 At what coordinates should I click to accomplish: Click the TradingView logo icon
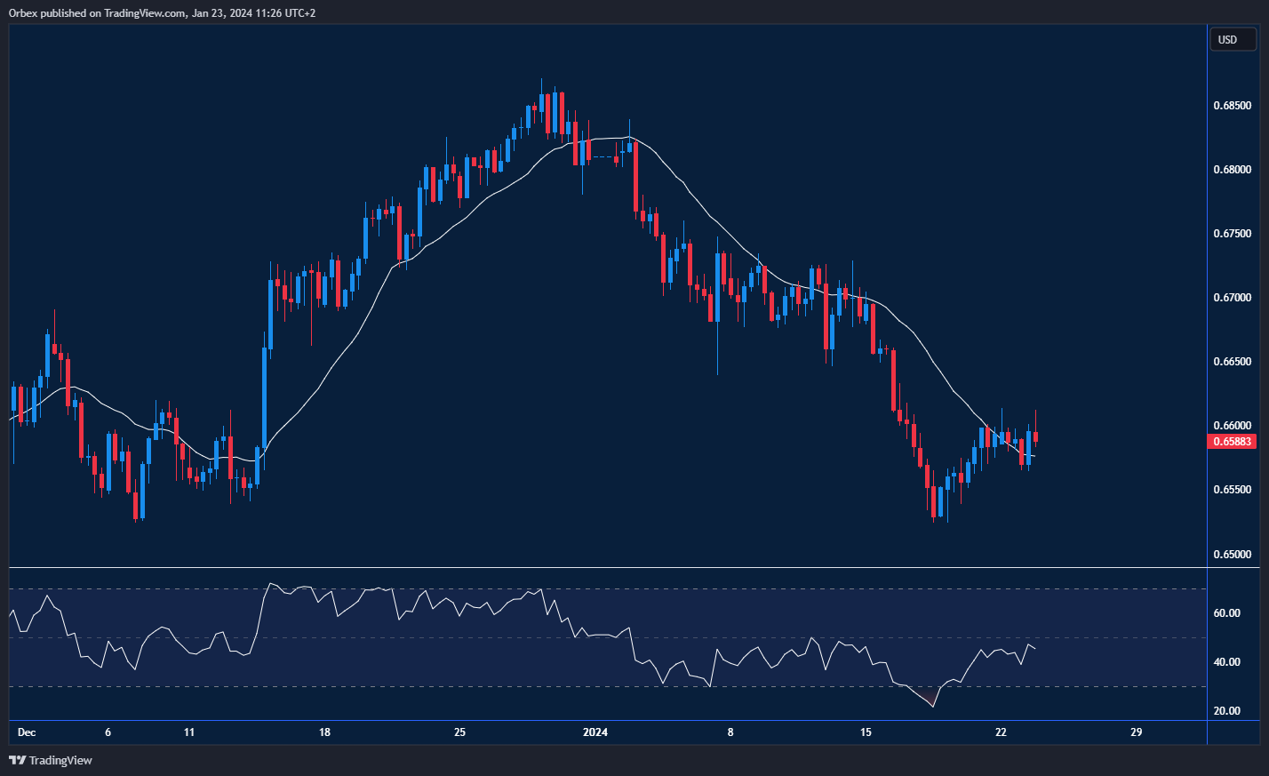click(x=17, y=760)
